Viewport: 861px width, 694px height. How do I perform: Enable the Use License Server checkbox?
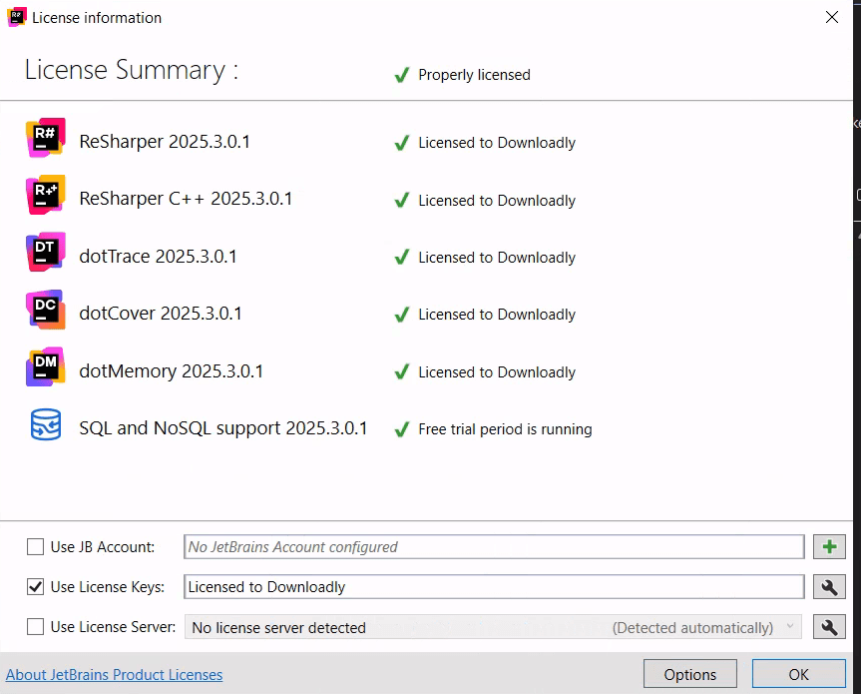[36, 627]
